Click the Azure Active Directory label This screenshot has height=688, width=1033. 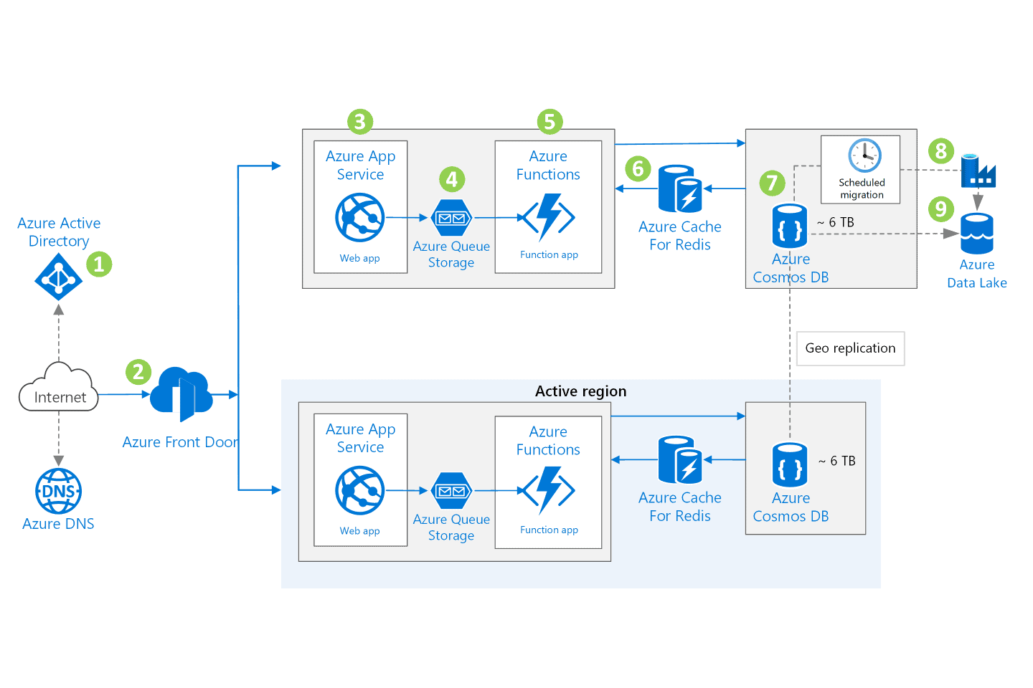pos(59,232)
